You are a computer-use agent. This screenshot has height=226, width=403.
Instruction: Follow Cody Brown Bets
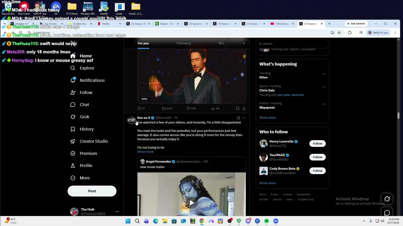(317, 171)
